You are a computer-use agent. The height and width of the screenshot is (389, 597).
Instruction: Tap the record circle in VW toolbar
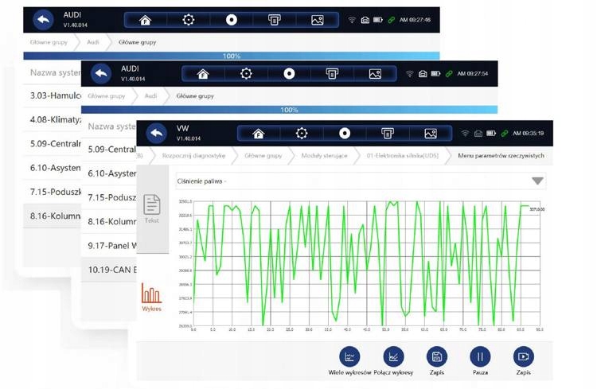click(x=345, y=133)
